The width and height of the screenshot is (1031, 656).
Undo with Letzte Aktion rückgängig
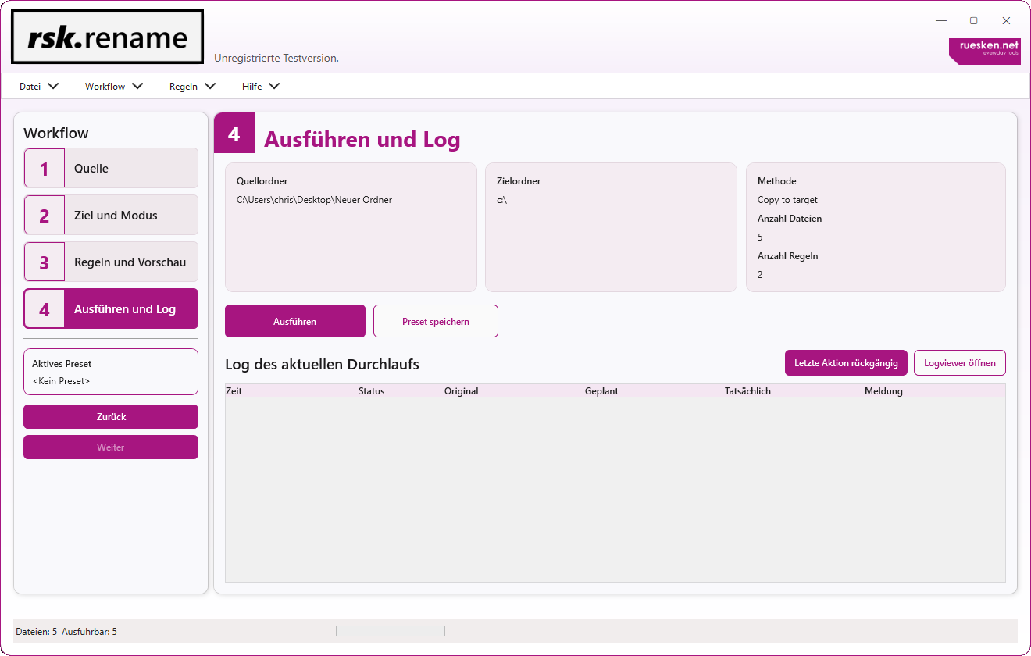click(846, 363)
